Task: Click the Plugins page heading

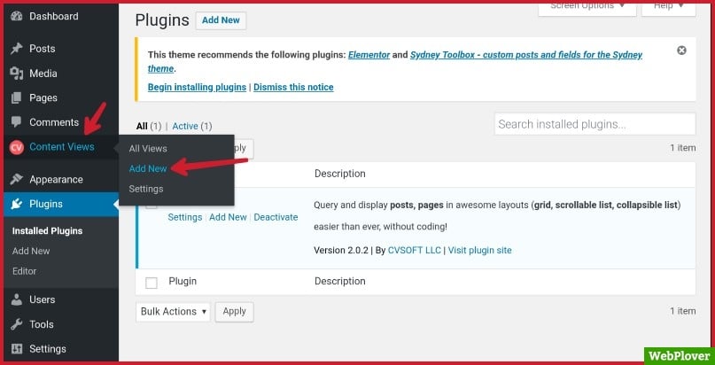Action: pos(162,20)
